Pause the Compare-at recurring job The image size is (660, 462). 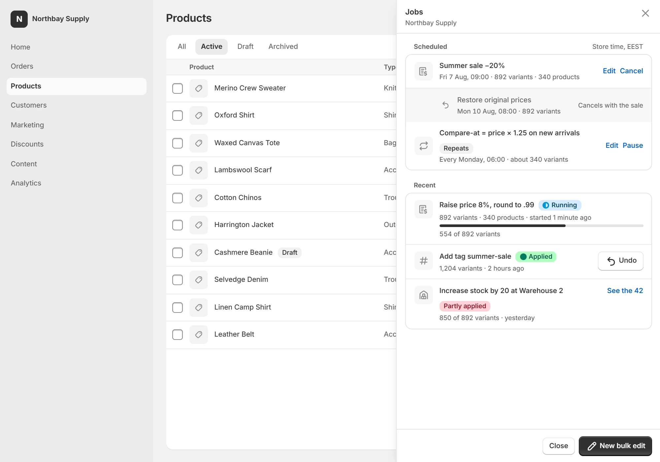pos(633,146)
